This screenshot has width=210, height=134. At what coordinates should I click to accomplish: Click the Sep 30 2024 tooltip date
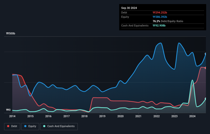[x=129, y=8]
